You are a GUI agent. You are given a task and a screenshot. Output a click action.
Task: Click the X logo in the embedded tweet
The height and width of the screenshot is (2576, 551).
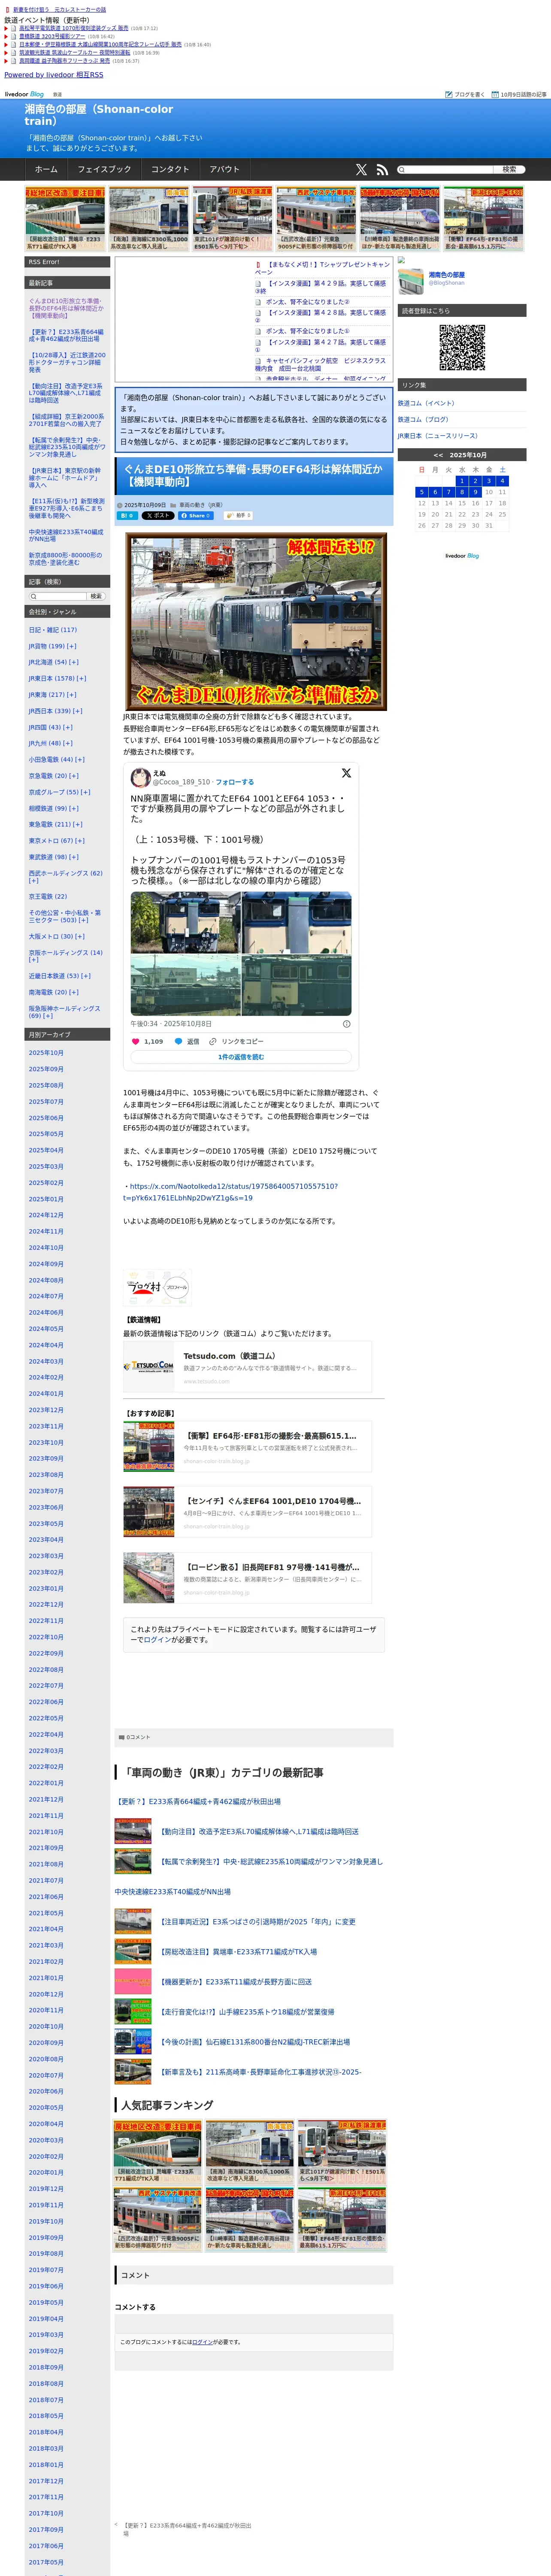[x=346, y=773]
